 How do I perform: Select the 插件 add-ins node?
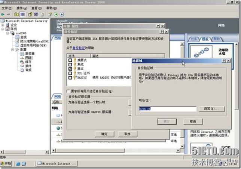28,66
